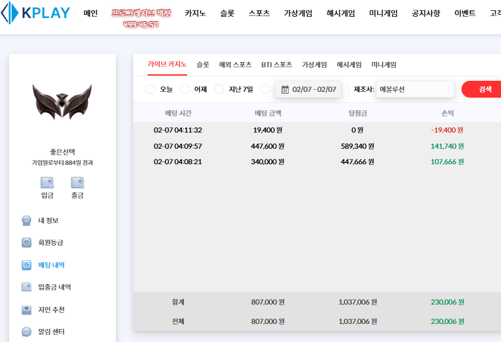Click the 내 정보 sidebar icon

tap(27, 220)
